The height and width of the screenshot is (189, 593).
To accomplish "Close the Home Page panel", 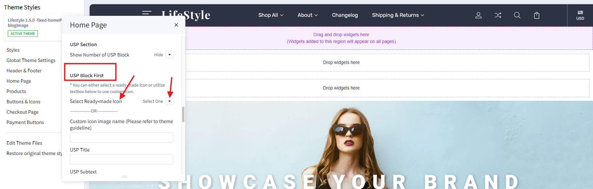I will pyautogui.click(x=176, y=25).
